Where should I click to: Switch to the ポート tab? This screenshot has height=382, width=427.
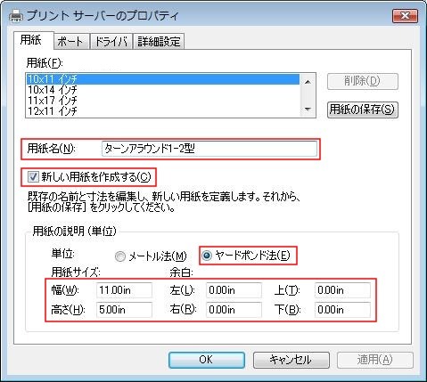70,41
